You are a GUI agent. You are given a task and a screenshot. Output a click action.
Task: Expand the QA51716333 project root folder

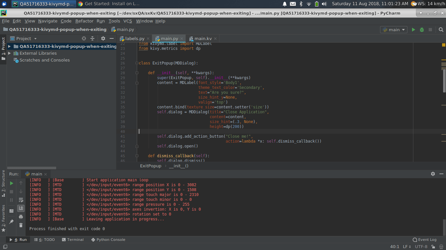click(9, 46)
